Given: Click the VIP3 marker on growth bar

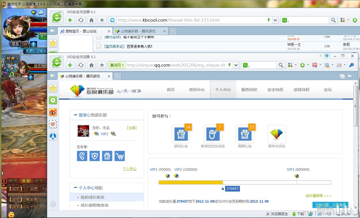Looking at the screenshot, I should point(297,176).
